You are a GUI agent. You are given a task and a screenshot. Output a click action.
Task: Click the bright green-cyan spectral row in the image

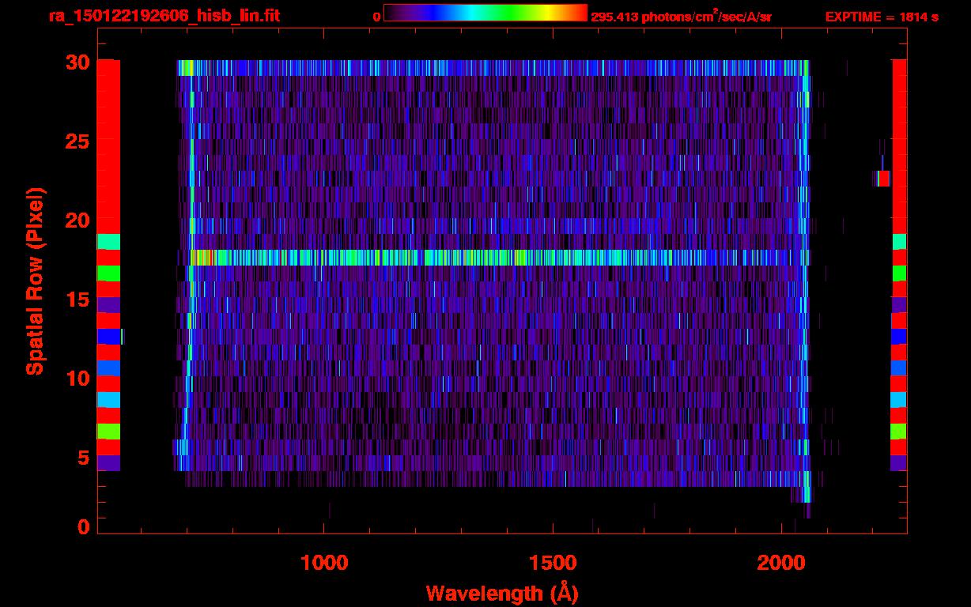pos(500,258)
